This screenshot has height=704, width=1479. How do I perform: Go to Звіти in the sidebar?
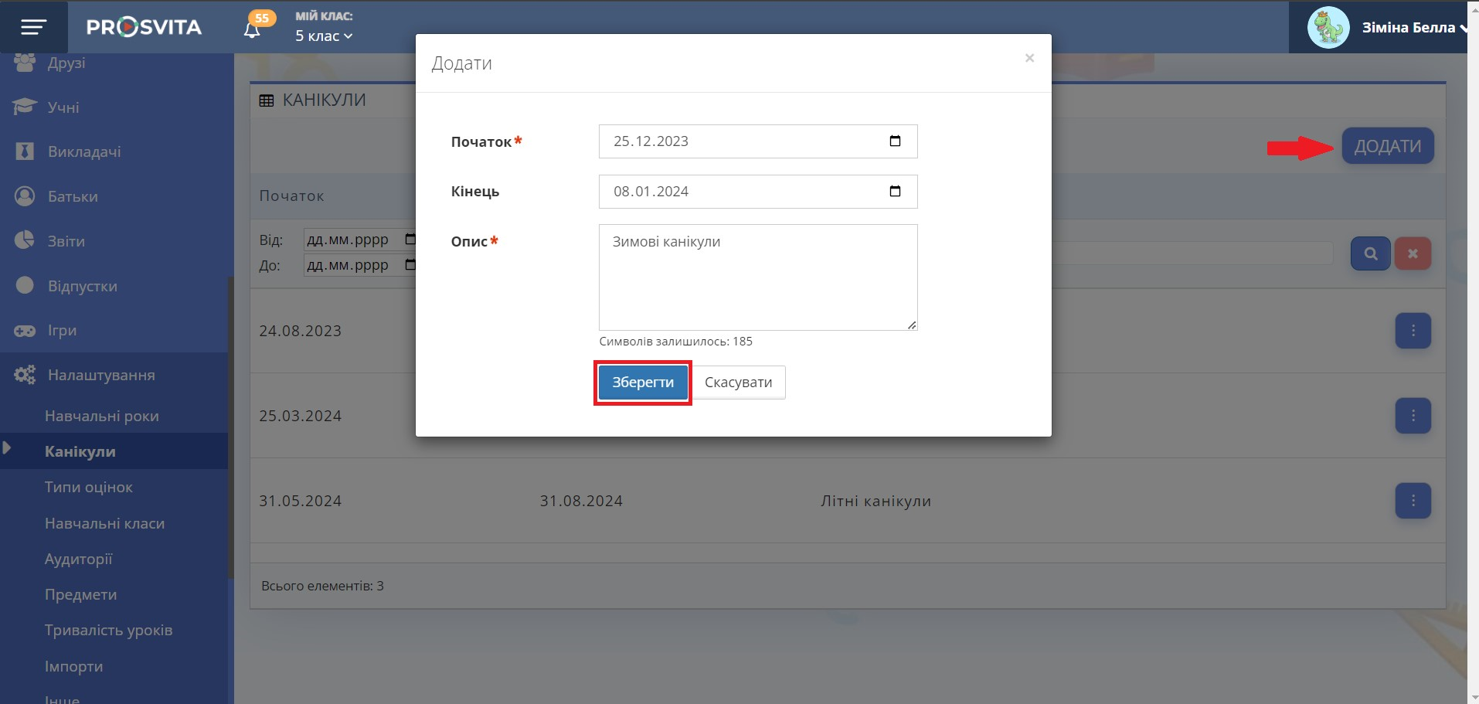tap(66, 241)
